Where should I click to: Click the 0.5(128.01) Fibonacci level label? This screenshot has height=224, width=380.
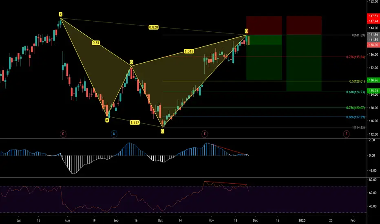click(x=357, y=81)
